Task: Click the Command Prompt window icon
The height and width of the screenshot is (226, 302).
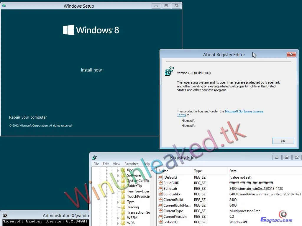Action: (5, 216)
